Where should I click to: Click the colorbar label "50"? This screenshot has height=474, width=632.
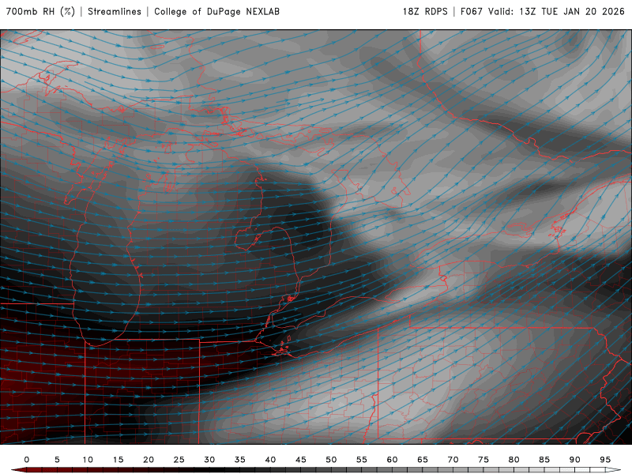pyautogui.click(x=331, y=460)
